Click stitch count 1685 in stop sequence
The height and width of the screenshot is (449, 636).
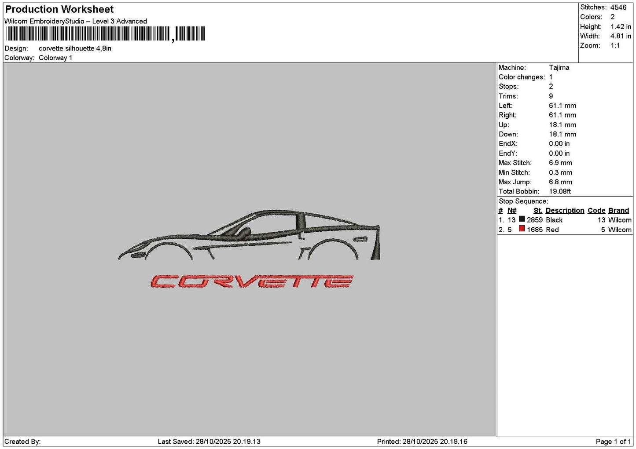(x=535, y=230)
